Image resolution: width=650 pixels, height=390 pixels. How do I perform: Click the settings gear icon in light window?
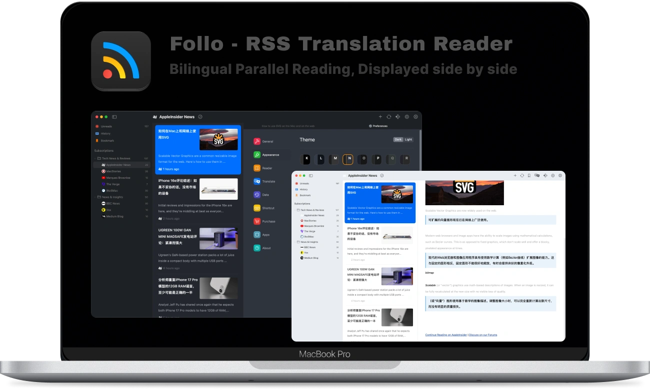click(x=560, y=176)
